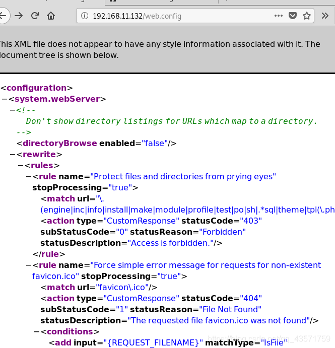Click "The requested file favicon.ico was not found" text
The image size is (335, 348).
pos(219,321)
